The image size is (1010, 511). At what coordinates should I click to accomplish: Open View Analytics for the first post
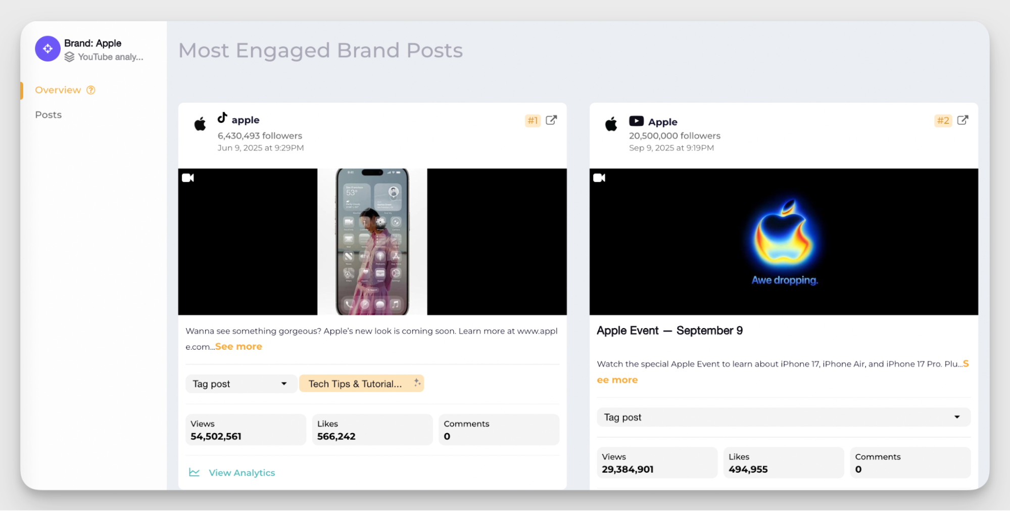coord(242,473)
